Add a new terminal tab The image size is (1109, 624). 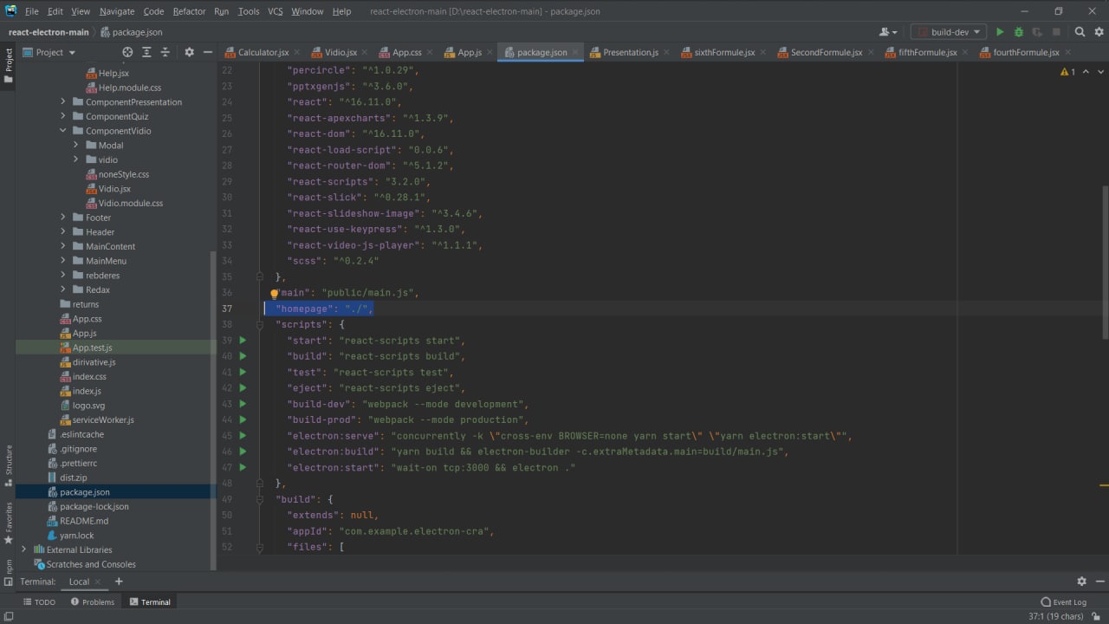point(119,582)
